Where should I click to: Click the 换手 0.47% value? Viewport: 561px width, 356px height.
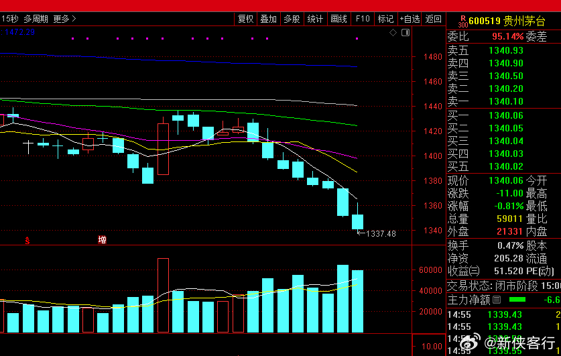[511, 246]
